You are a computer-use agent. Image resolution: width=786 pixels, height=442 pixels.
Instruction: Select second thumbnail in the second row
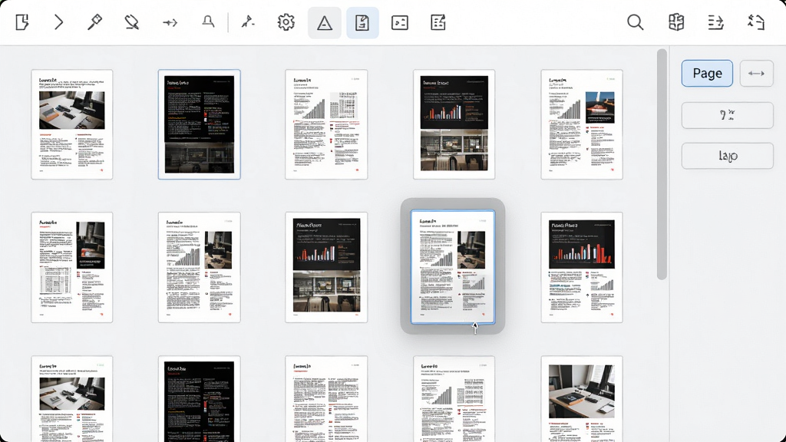[x=200, y=267]
